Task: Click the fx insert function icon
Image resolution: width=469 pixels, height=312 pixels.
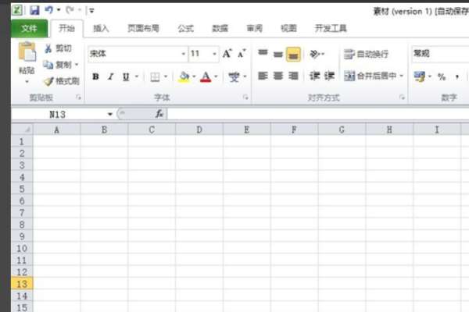Action: pos(159,114)
